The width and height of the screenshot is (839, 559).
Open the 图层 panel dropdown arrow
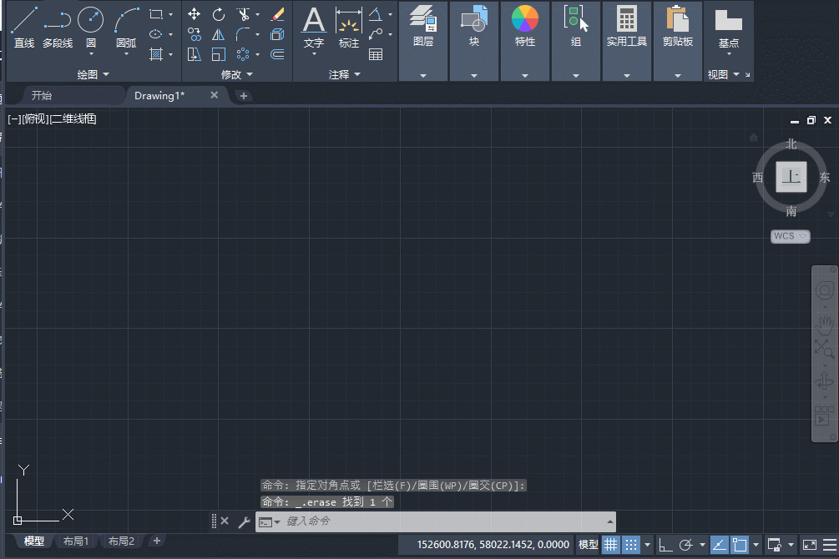422,75
